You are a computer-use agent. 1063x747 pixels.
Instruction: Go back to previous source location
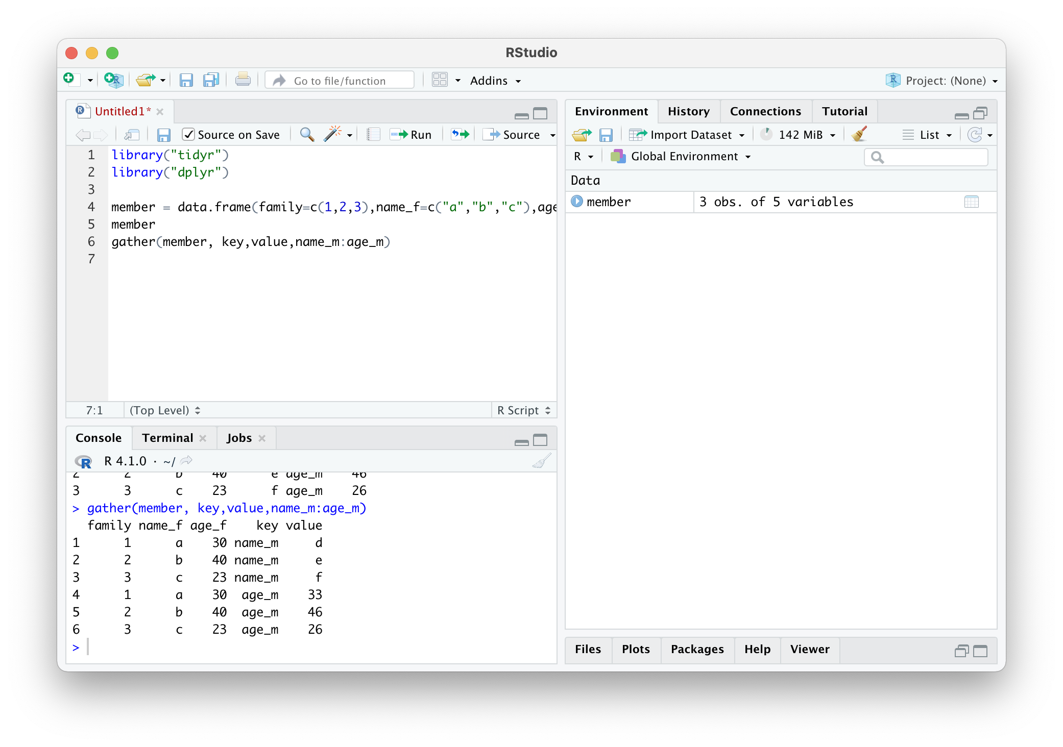pyautogui.click(x=83, y=135)
